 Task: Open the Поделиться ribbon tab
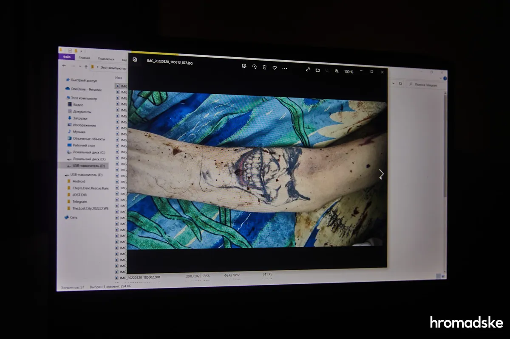tap(106, 59)
